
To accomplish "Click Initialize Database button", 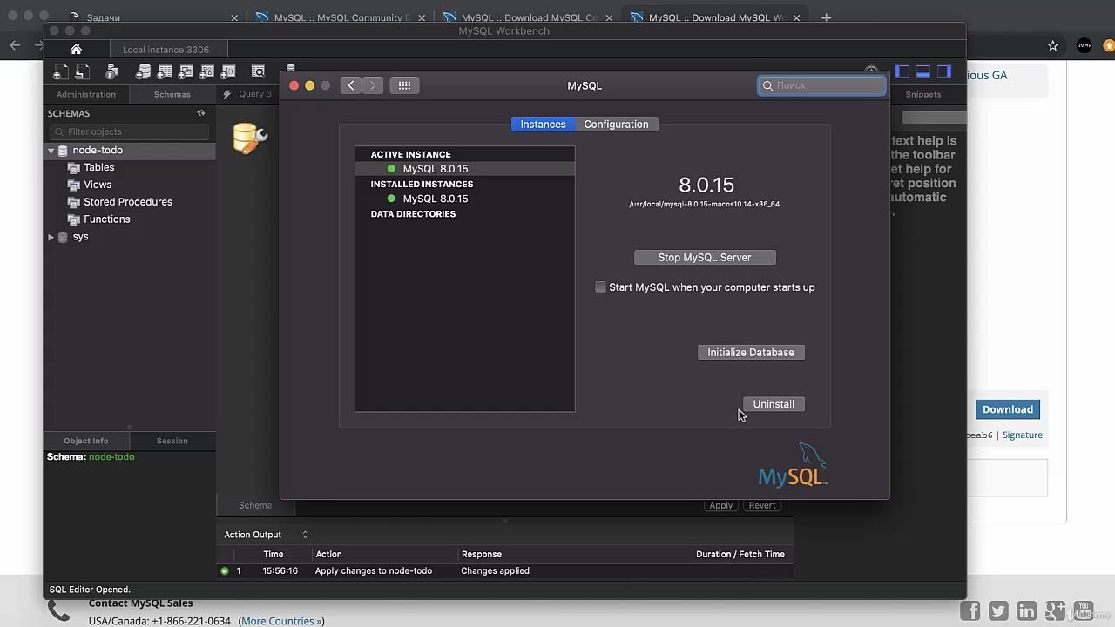I will [x=751, y=353].
